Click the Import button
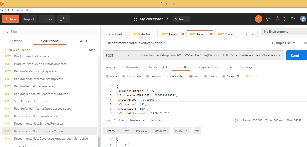The width and height of the screenshot is (307, 147). [x=29, y=19]
